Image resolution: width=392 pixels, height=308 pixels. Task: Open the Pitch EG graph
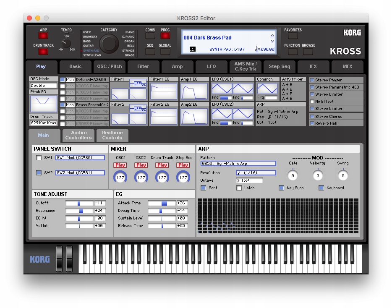44,104
